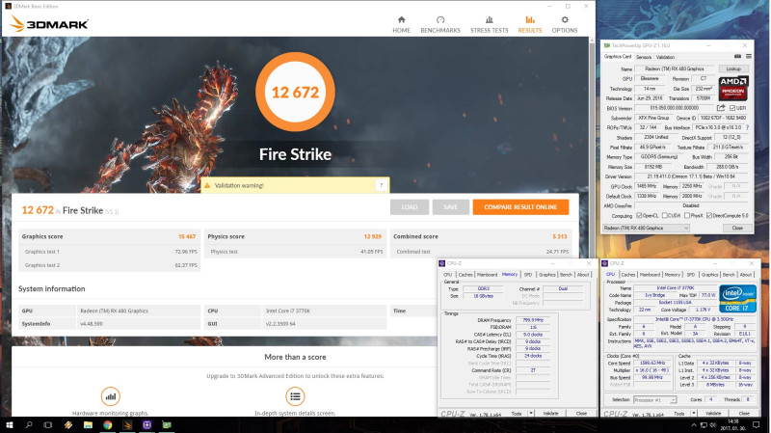Open Task View on the taskbar
The width and height of the screenshot is (771, 433).
tap(47, 424)
